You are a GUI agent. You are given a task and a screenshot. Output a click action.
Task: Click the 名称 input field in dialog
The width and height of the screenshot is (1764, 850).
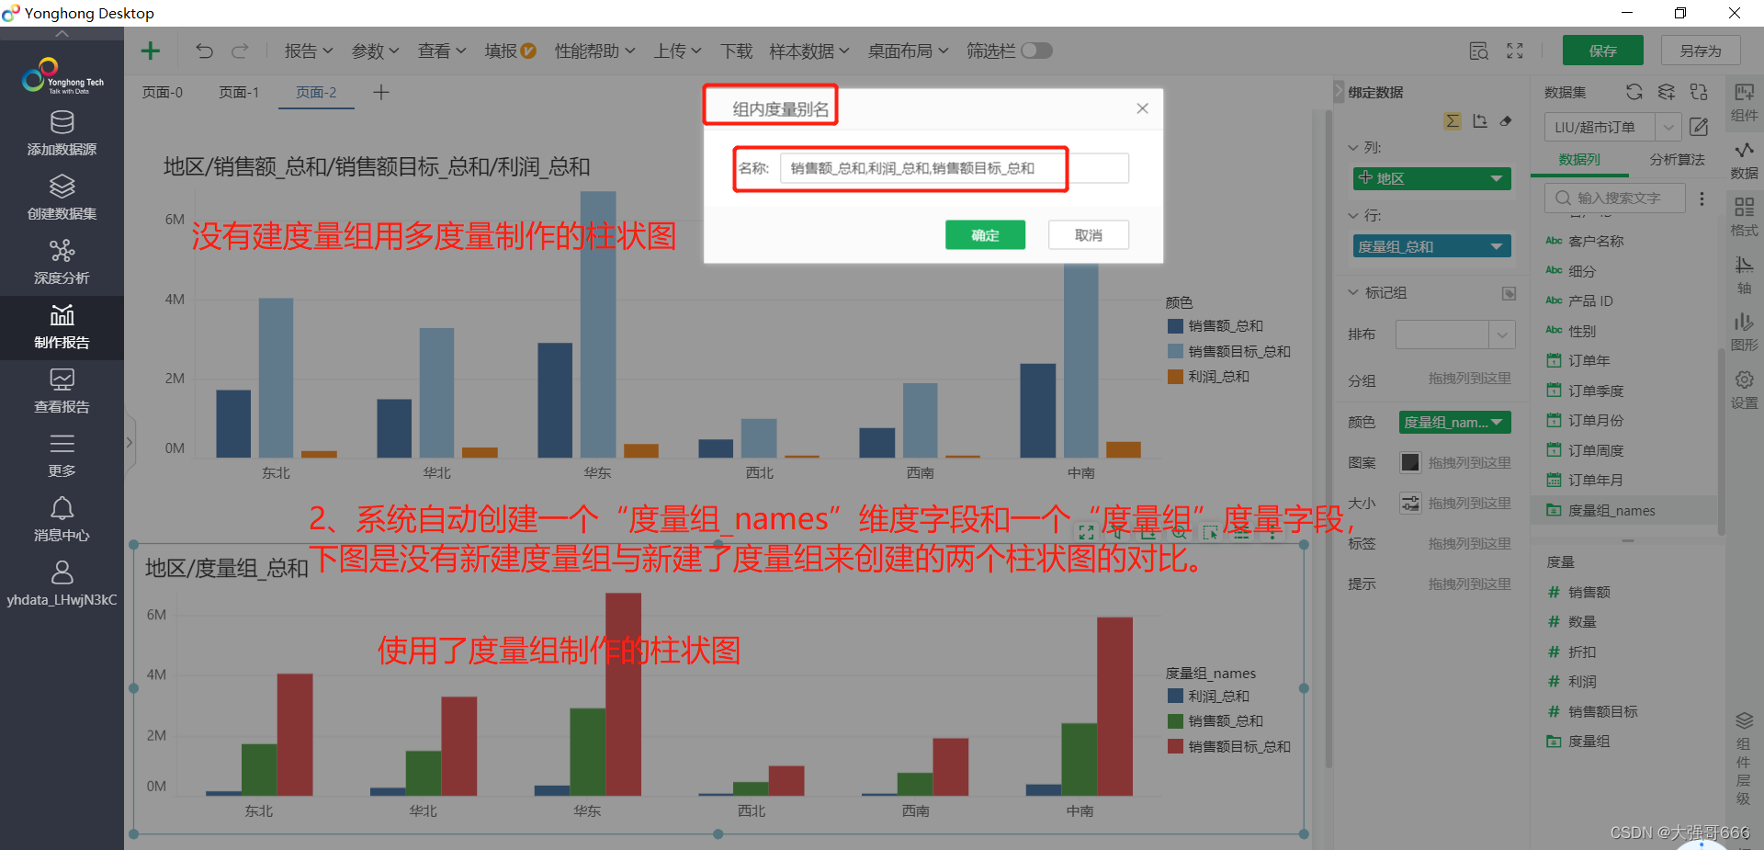955,168
